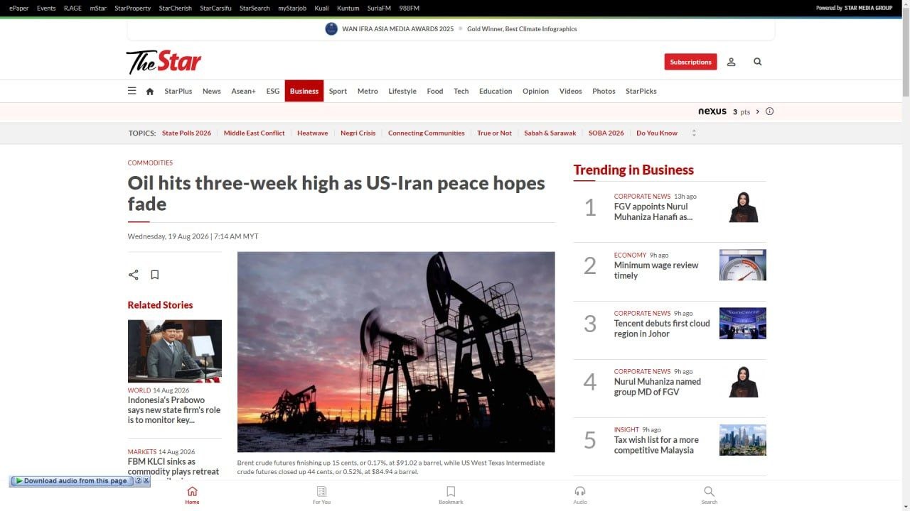910x511 pixels.
Task: Open trending story FGV appoints Nurul Muhaniza Hanafi
Action: pyautogui.click(x=653, y=211)
